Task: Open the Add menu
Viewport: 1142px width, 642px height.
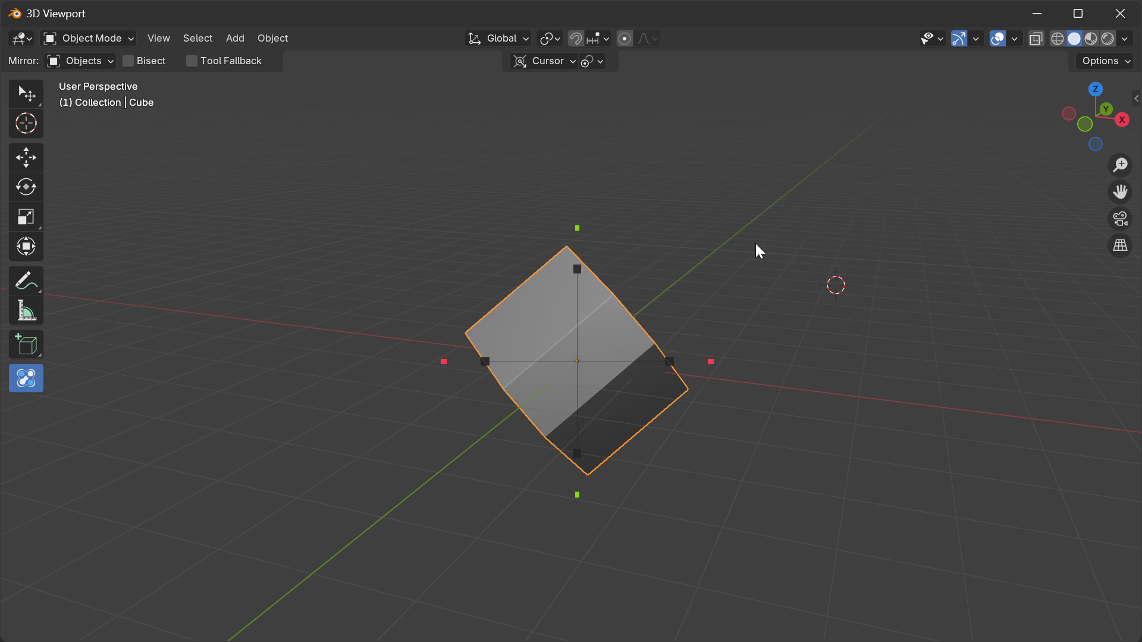Action: [234, 38]
